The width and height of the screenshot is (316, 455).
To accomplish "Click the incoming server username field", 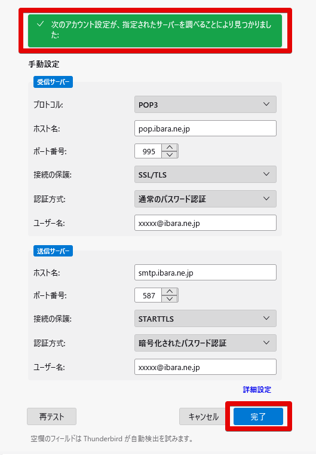I will (205, 223).
